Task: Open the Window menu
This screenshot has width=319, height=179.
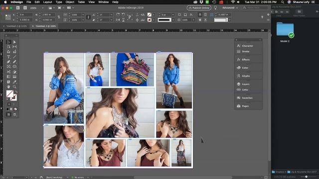Action: (103, 2)
